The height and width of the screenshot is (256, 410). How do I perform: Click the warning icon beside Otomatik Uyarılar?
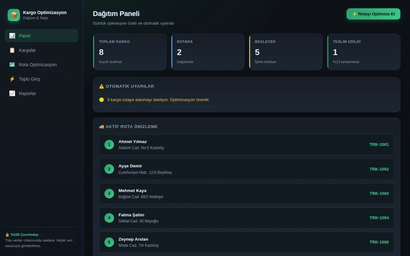[x=101, y=86]
